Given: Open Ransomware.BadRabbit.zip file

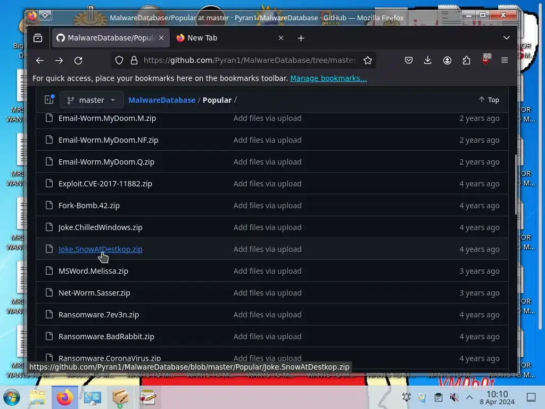Looking at the screenshot, I should (106, 337).
